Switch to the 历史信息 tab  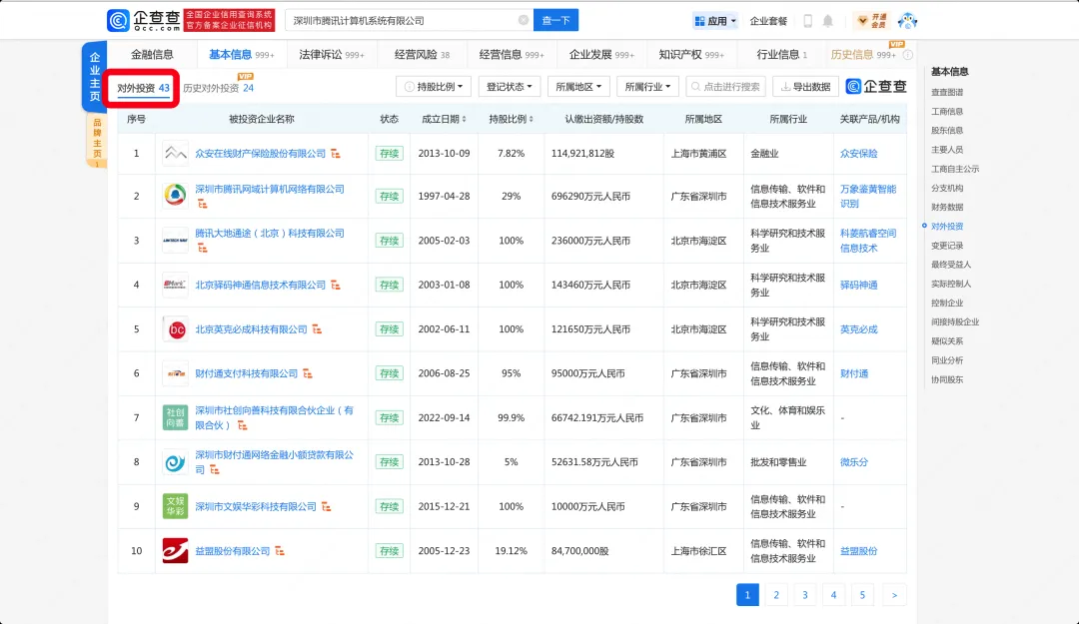click(863, 54)
